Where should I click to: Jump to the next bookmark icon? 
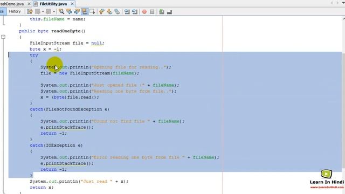109,12
